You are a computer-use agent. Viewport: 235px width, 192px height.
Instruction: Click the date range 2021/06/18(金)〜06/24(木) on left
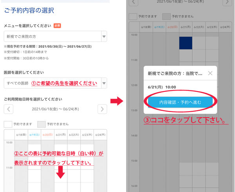pyautogui.click(x=55, y=109)
